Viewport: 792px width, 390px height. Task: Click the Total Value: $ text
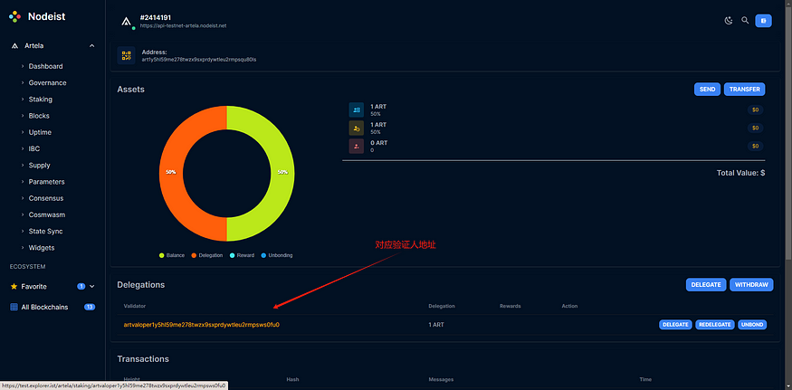[x=740, y=173]
